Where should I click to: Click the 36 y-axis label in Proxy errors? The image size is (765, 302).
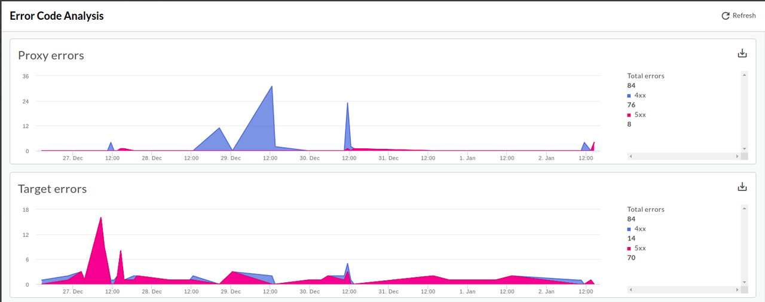click(x=26, y=76)
